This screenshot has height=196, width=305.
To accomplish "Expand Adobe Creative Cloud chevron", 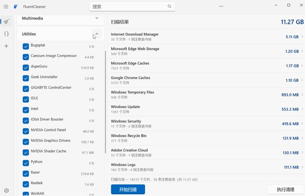I will click(302, 153).
